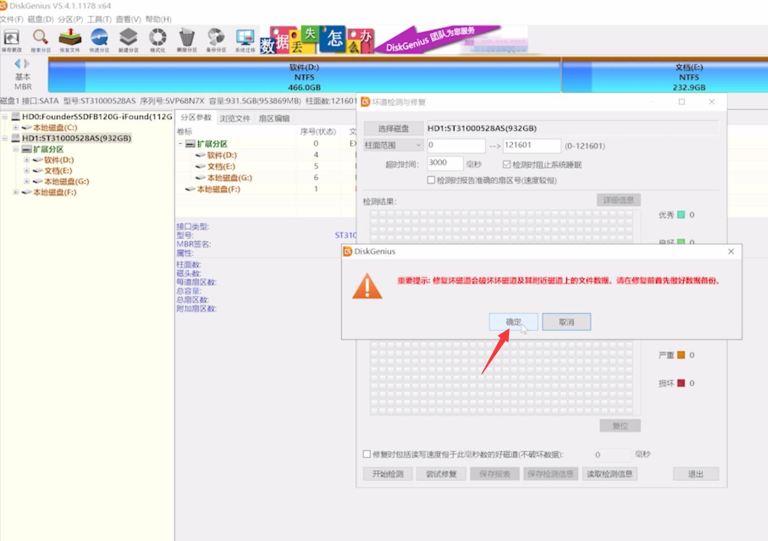The width and height of the screenshot is (768, 541).
Task: Expand the 软件(D:) tree node
Action: tap(27, 160)
